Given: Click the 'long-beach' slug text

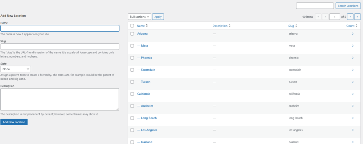Looking at the screenshot, I should [x=295, y=118].
